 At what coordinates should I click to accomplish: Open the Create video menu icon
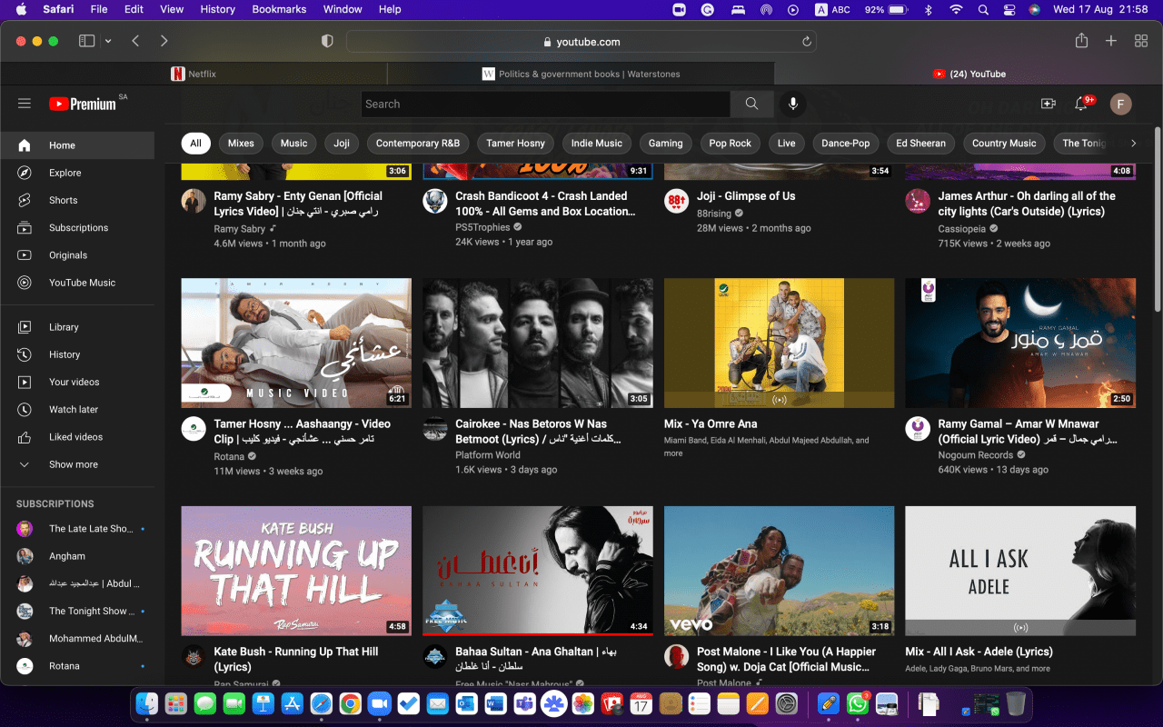coord(1049,104)
